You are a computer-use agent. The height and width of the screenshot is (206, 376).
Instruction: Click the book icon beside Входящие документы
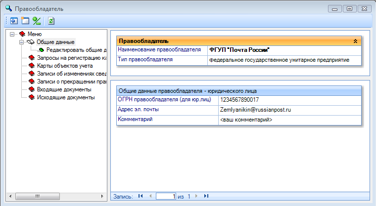[x=32, y=89]
